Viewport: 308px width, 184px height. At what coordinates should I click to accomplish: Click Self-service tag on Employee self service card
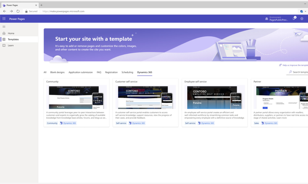pos(190,123)
